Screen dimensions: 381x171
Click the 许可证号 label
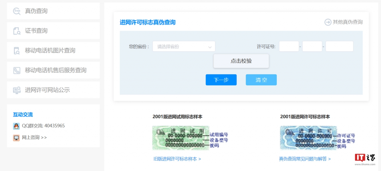(266, 46)
